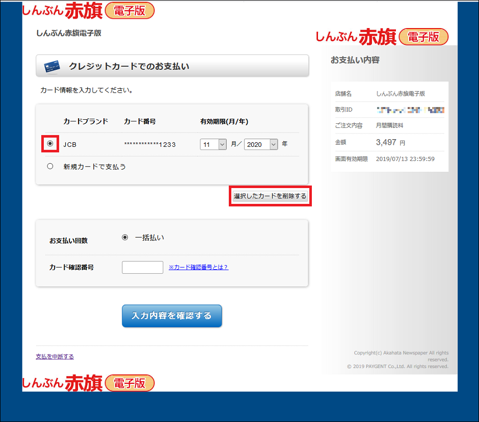This screenshot has height=422, width=479.
Task: Click the blurred 取引ID value
Action: tap(410, 110)
